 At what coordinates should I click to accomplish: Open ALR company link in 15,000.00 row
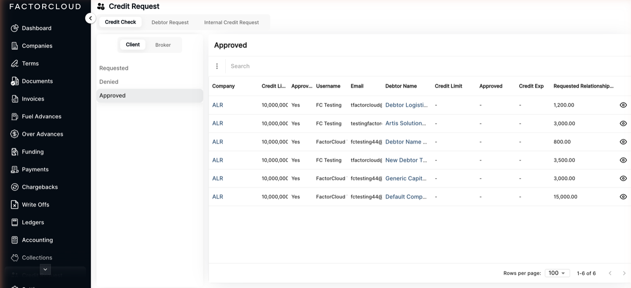pyautogui.click(x=218, y=197)
